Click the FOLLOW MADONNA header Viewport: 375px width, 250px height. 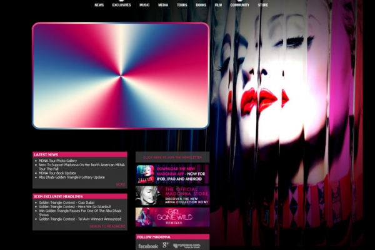pyautogui.click(x=172, y=237)
